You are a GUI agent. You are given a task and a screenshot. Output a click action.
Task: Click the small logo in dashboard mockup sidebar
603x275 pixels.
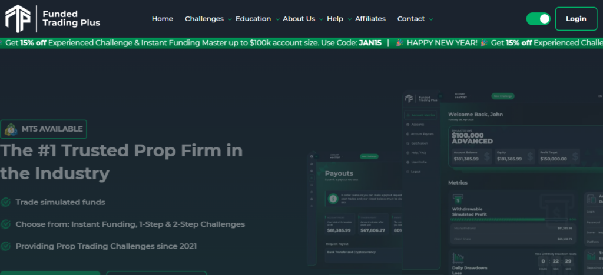point(409,99)
